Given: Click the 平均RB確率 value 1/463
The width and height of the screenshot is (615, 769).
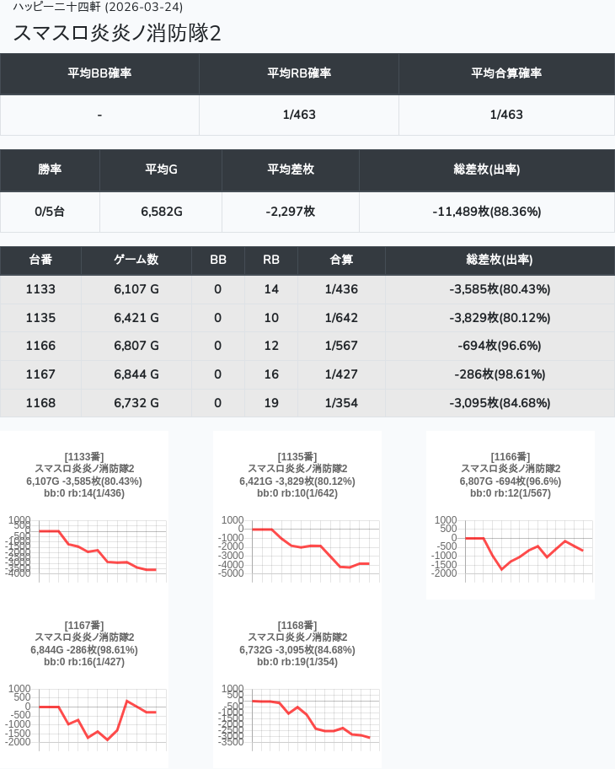Looking at the screenshot, I should pos(299,115).
